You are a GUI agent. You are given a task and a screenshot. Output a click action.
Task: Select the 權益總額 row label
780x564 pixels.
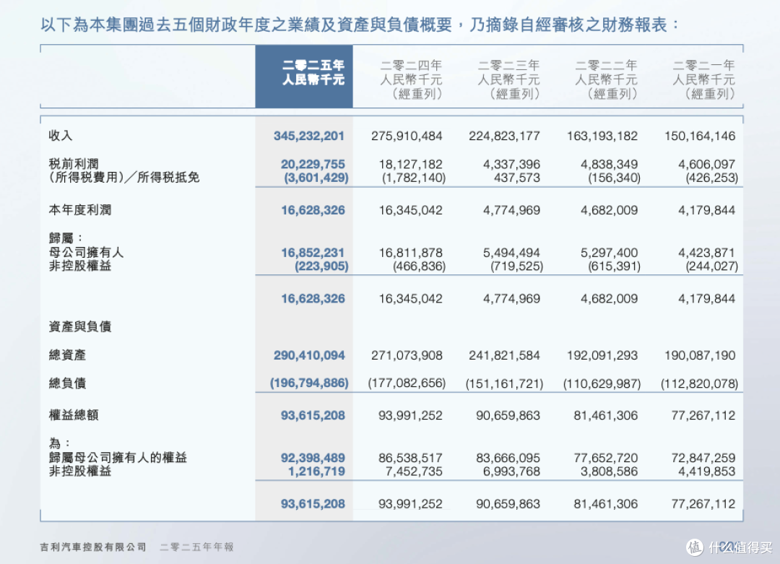pos(74,415)
